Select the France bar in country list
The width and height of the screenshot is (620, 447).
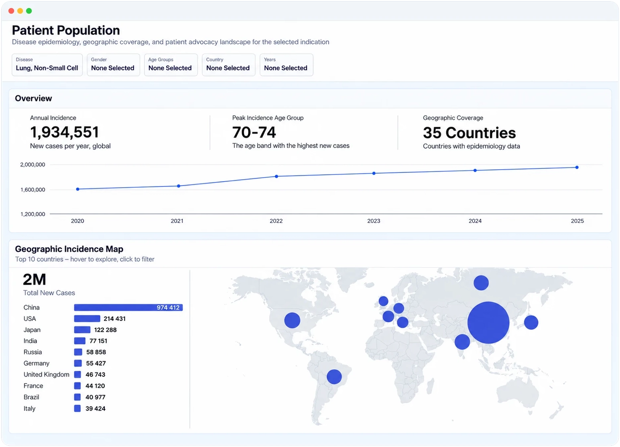tap(77, 386)
